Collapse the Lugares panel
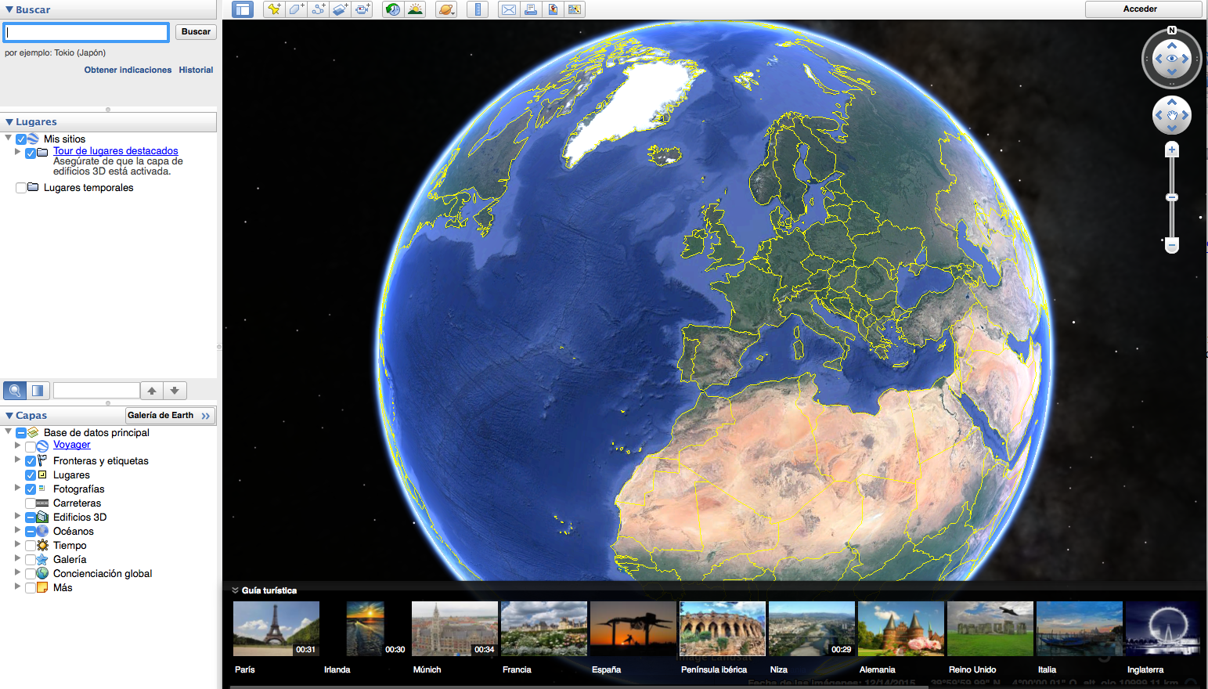 pos(9,122)
